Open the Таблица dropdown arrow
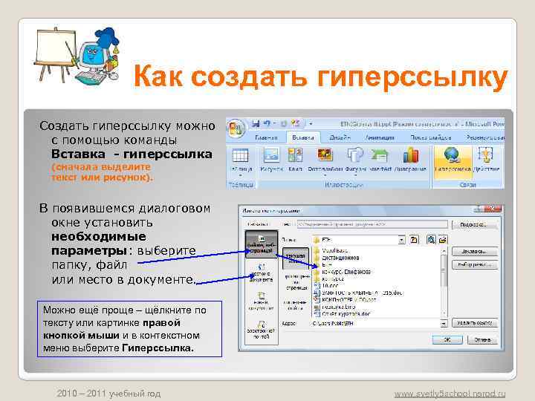The height and width of the screenshot is (401, 535). tap(240, 175)
